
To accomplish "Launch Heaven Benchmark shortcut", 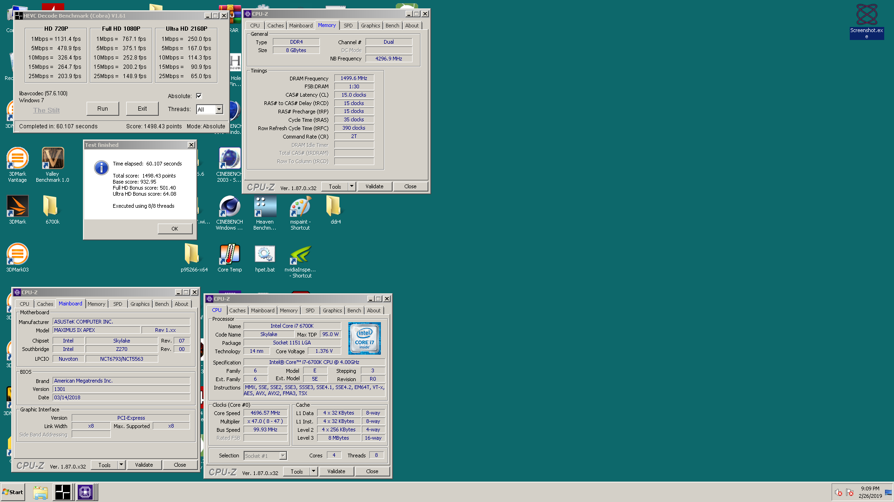I will [x=265, y=213].
